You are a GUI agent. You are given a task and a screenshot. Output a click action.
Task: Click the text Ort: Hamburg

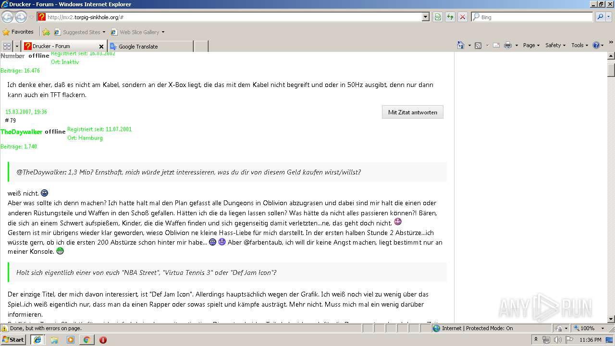85,138
